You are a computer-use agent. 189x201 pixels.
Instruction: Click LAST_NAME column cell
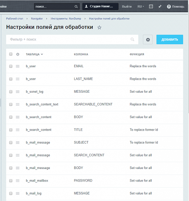tap(83, 79)
